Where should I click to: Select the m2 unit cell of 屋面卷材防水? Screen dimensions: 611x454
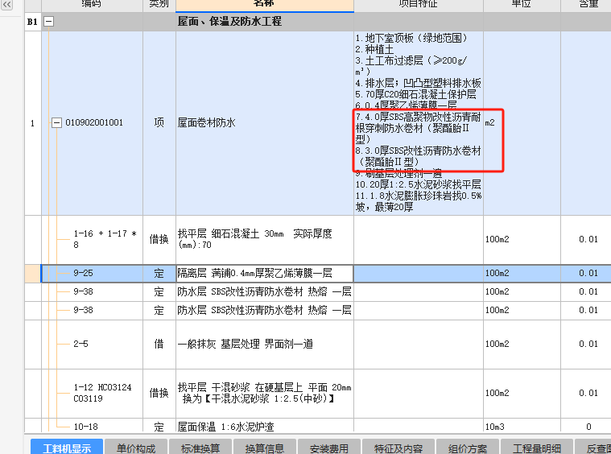coord(522,123)
